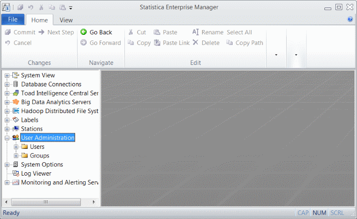Open the File menu

click(13, 20)
